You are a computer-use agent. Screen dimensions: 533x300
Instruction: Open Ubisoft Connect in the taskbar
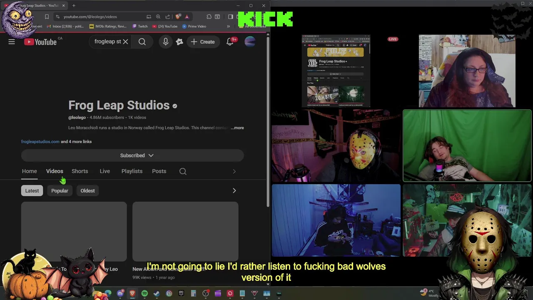tap(169, 293)
